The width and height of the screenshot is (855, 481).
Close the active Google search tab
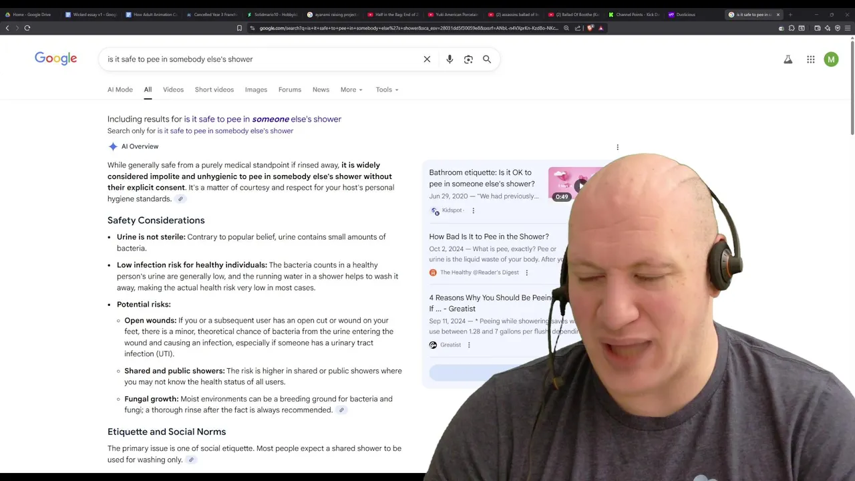(x=778, y=14)
